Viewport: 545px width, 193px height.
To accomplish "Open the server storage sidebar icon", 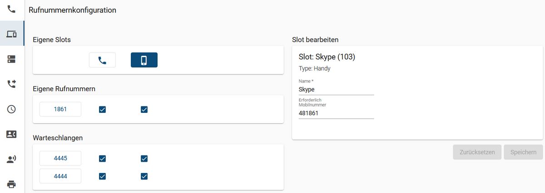I will (x=11, y=59).
